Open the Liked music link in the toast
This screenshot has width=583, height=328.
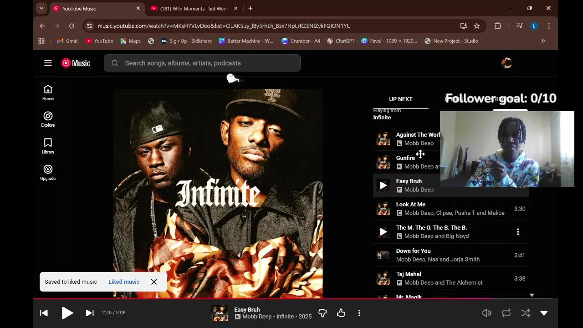coord(124,282)
